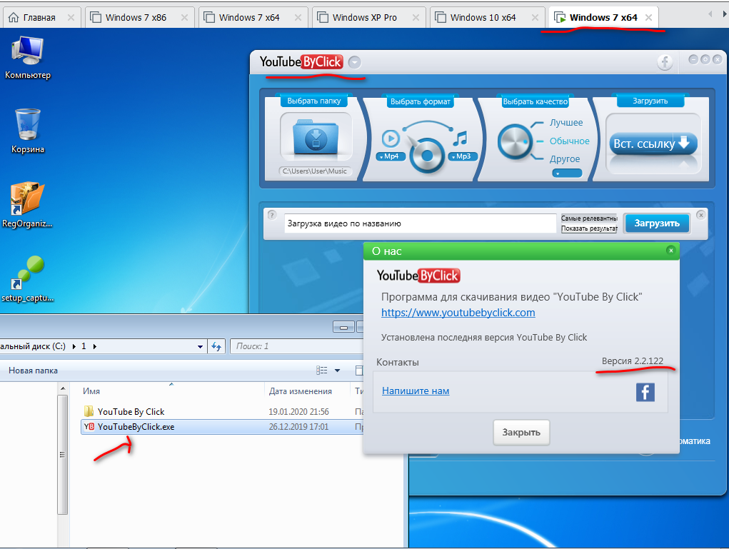This screenshot has width=729, height=549.
Task: Minimize the Explorer window
Action: pyautogui.click(x=343, y=327)
